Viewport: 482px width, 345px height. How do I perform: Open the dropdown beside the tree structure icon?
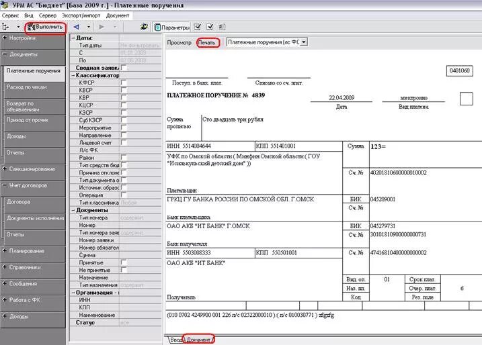coord(18,27)
